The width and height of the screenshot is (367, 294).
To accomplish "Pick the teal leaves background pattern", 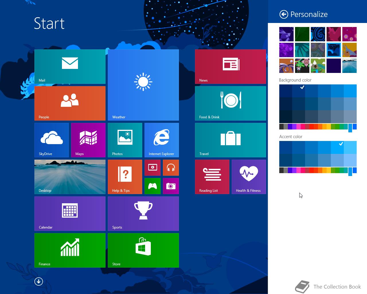I will [302, 50].
